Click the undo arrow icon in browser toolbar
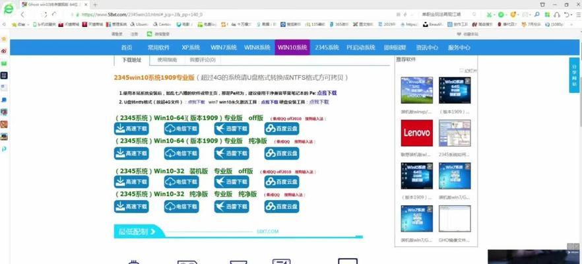The height and width of the screenshot is (264, 582). point(566,15)
